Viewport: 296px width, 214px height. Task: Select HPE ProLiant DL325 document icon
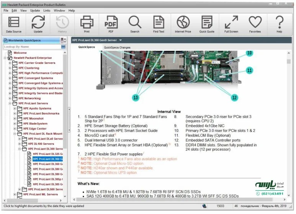[29, 154]
